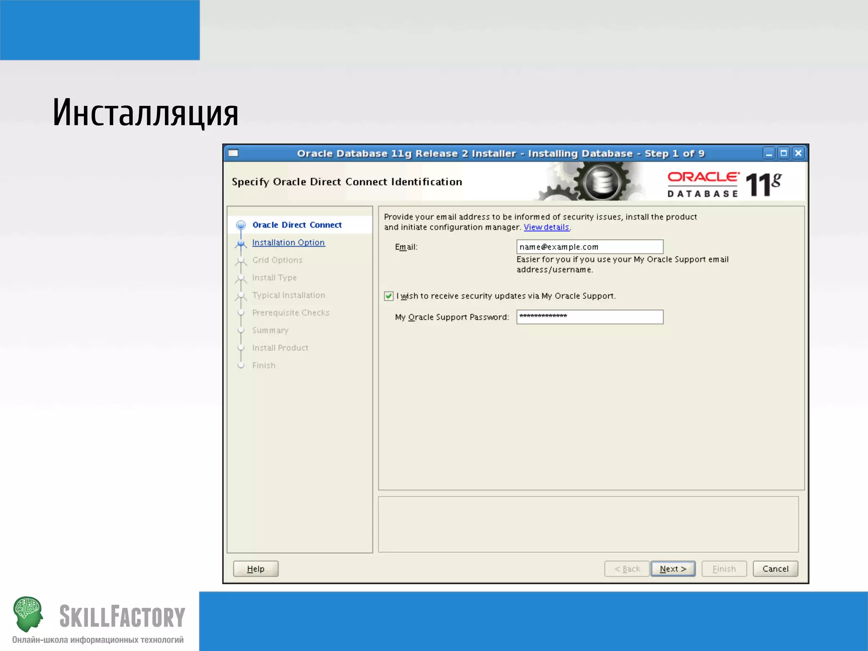
Task: Click the Email label
Action: pos(406,247)
